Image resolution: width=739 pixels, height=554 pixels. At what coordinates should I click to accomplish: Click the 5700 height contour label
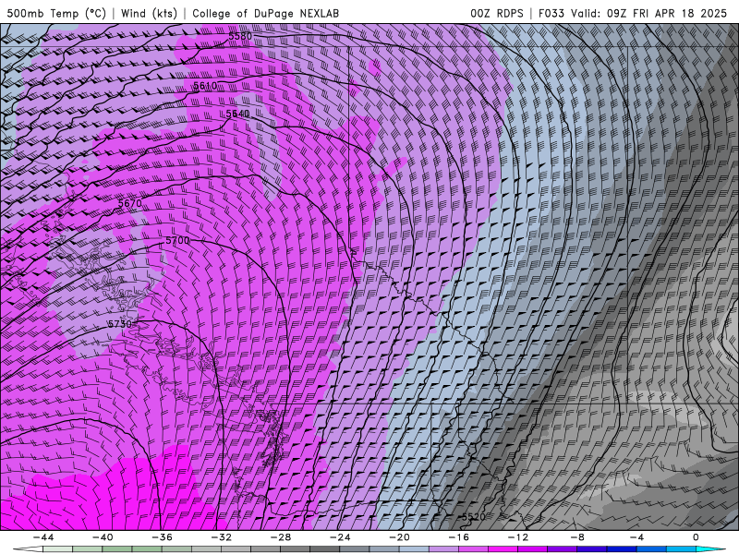[177, 240]
